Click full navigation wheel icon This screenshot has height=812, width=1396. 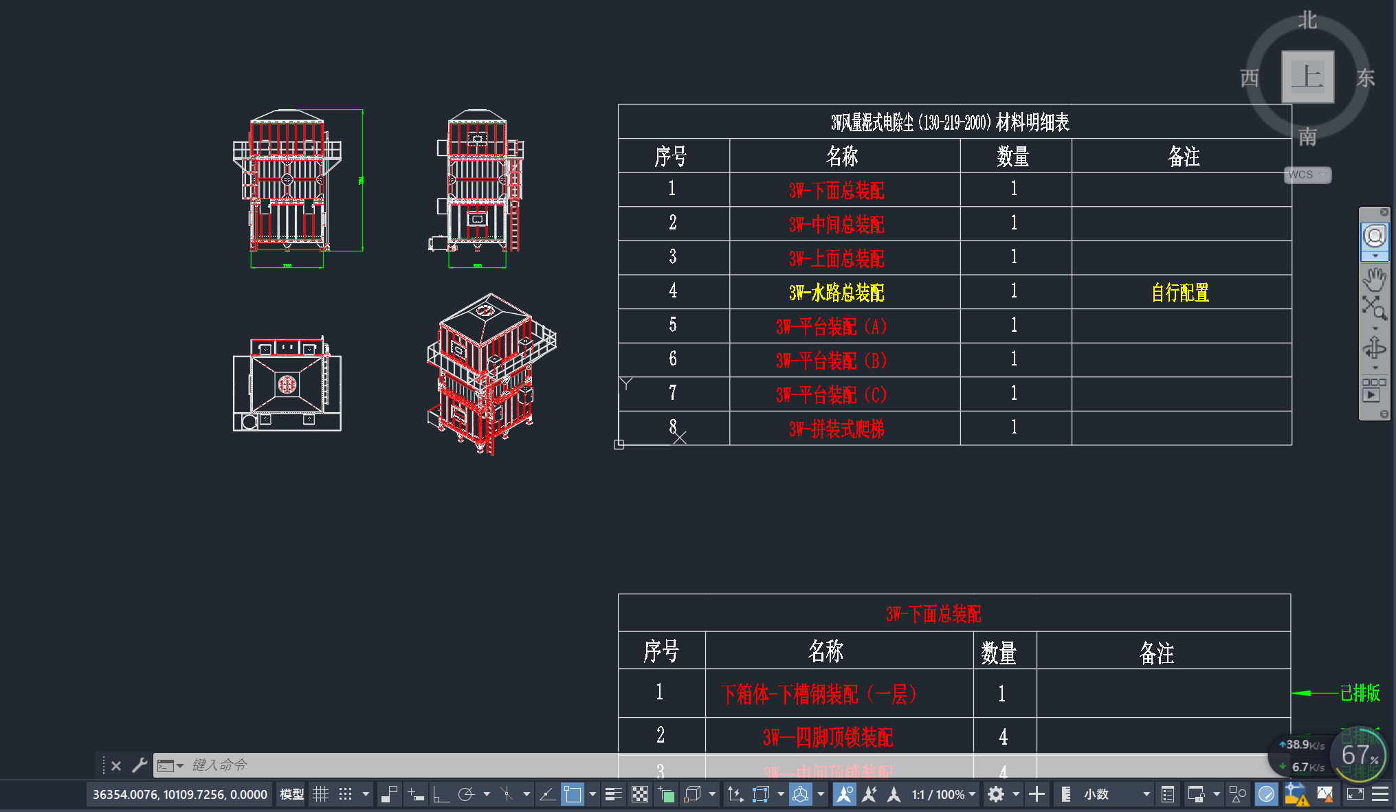click(x=1375, y=236)
